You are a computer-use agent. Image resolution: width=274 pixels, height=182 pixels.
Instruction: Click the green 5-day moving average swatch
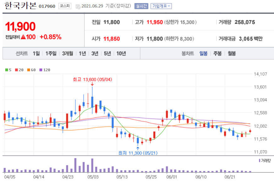(7, 70)
